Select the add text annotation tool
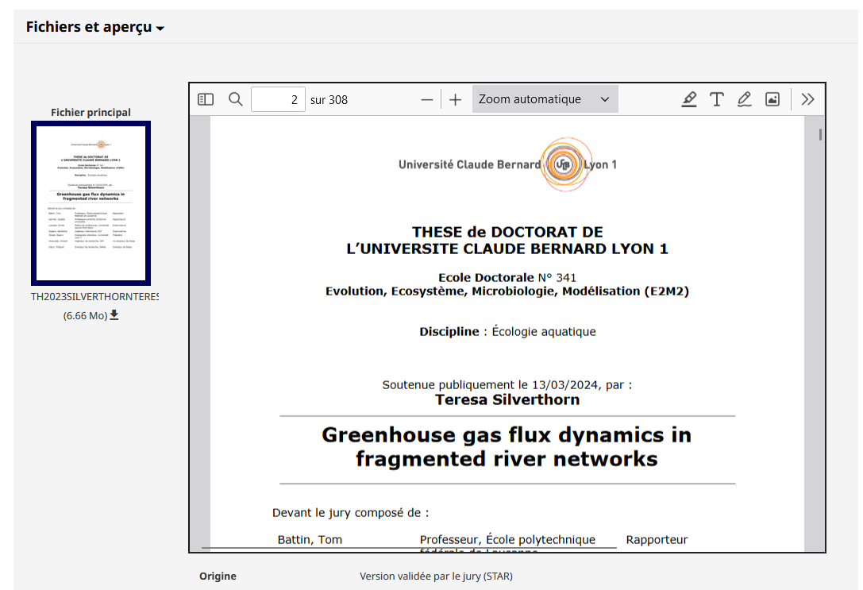Screen dimensions: 863x590 tap(717, 99)
